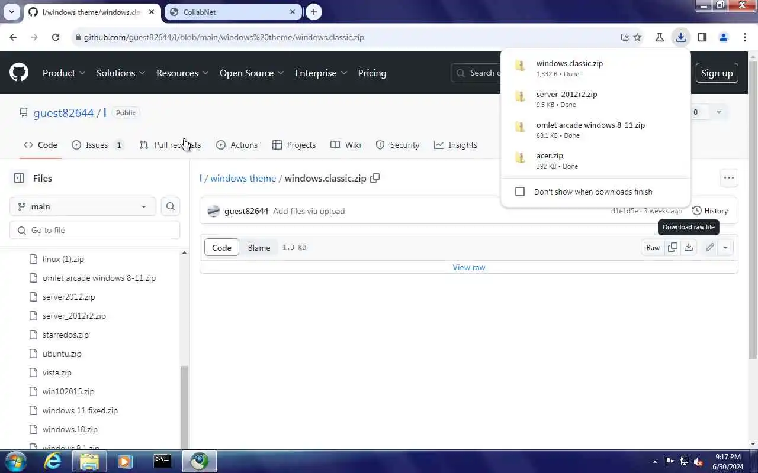Open Windows Start button
This screenshot has width=758, height=473.
coord(16,461)
